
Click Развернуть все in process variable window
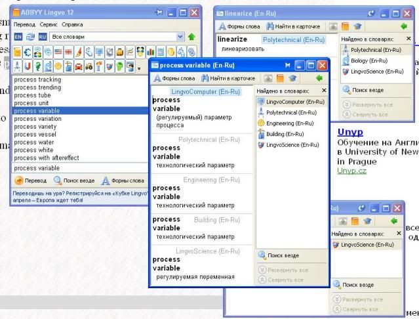[283, 270]
